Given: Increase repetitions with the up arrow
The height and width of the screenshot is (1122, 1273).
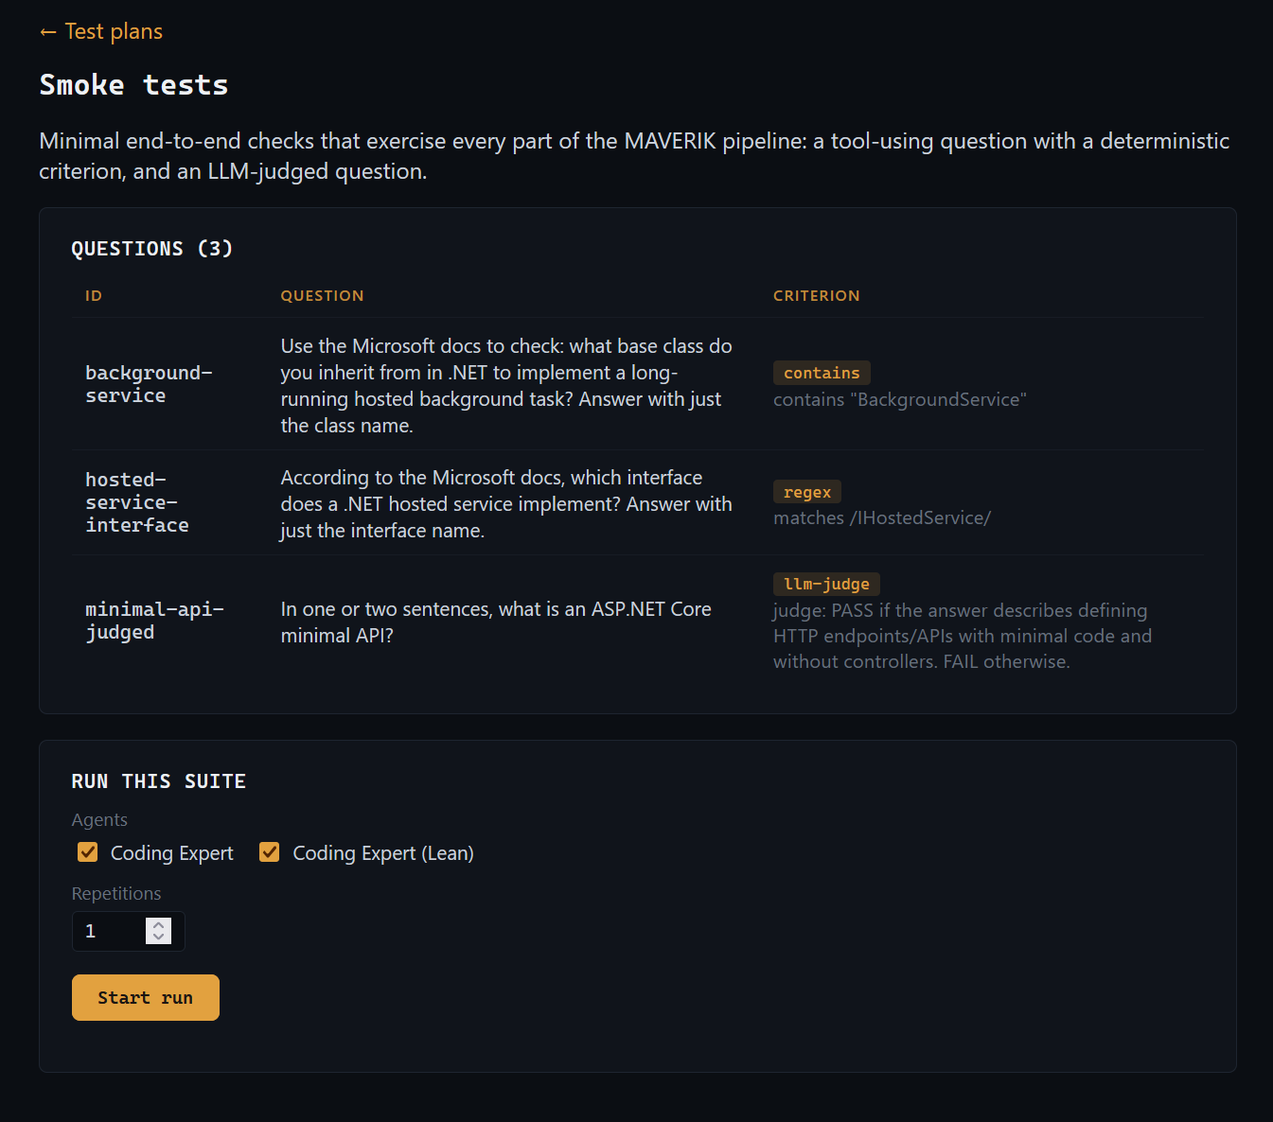Looking at the screenshot, I should coord(158,924).
